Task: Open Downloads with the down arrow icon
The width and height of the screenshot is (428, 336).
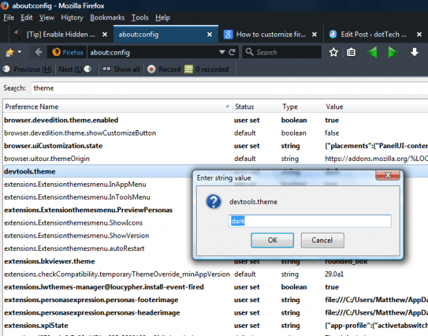Action: (414, 52)
